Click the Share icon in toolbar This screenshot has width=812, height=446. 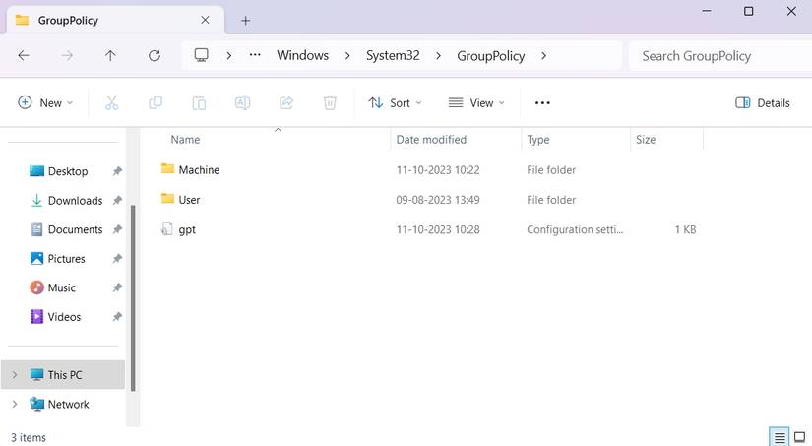point(286,102)
